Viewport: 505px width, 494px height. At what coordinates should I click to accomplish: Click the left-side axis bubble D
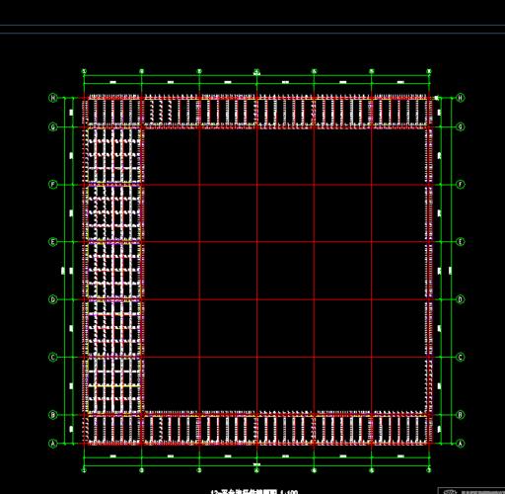[x=53, y=299]
